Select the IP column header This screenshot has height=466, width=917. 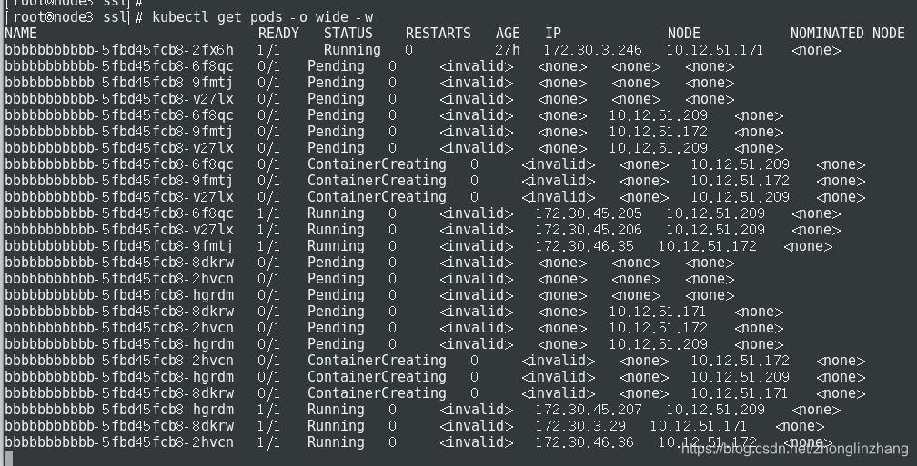point(553,34)
